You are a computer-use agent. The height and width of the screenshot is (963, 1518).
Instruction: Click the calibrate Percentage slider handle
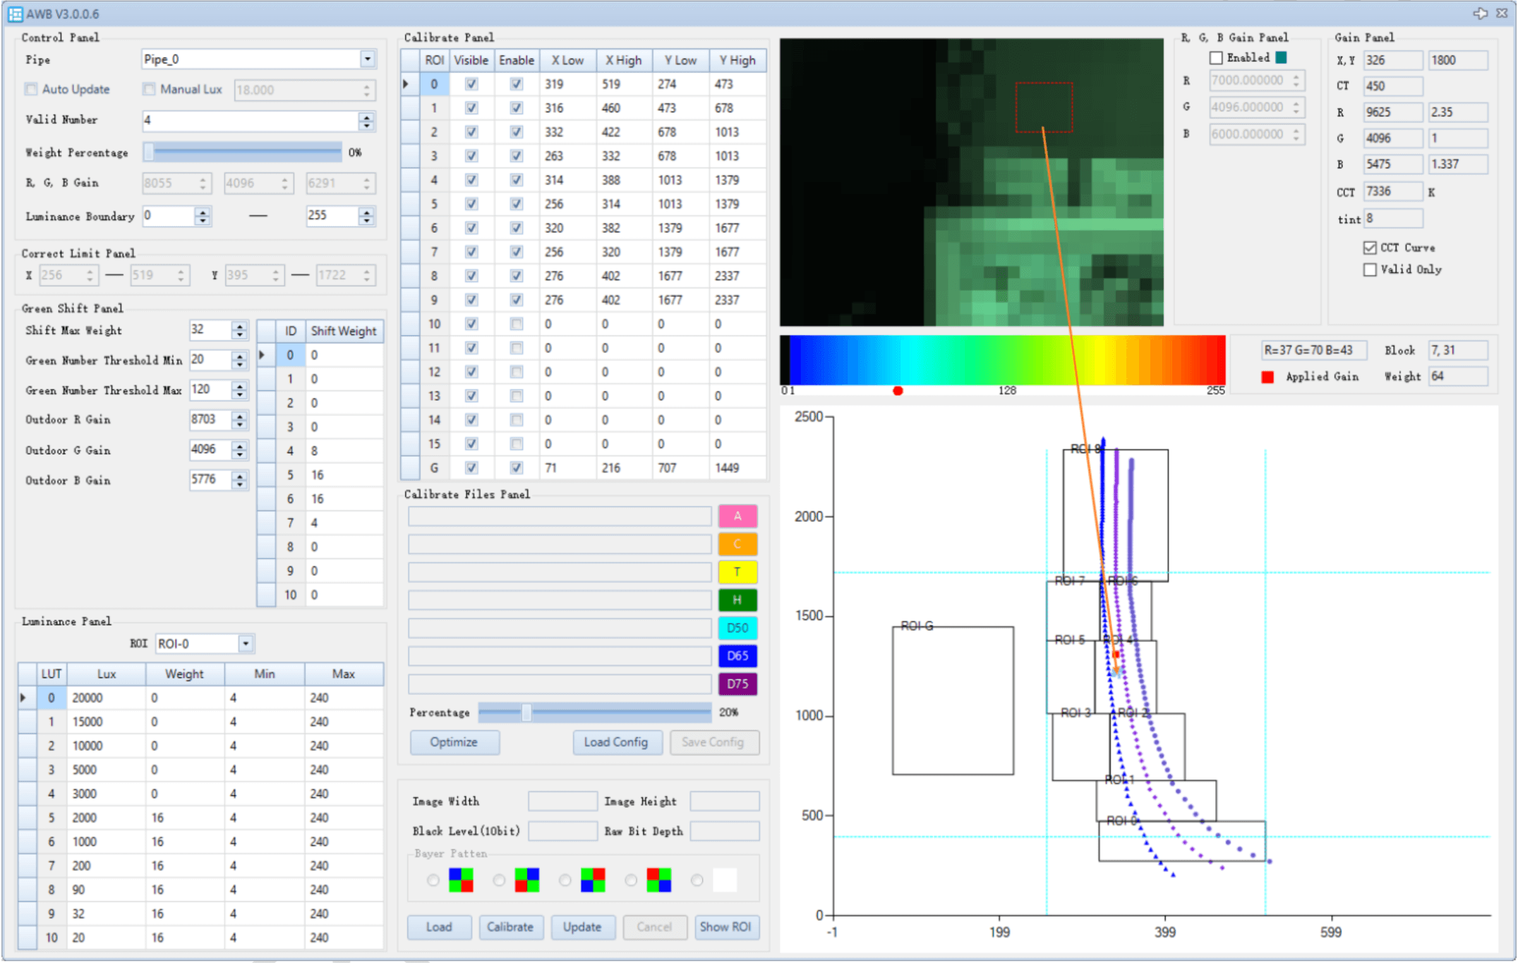526,713
